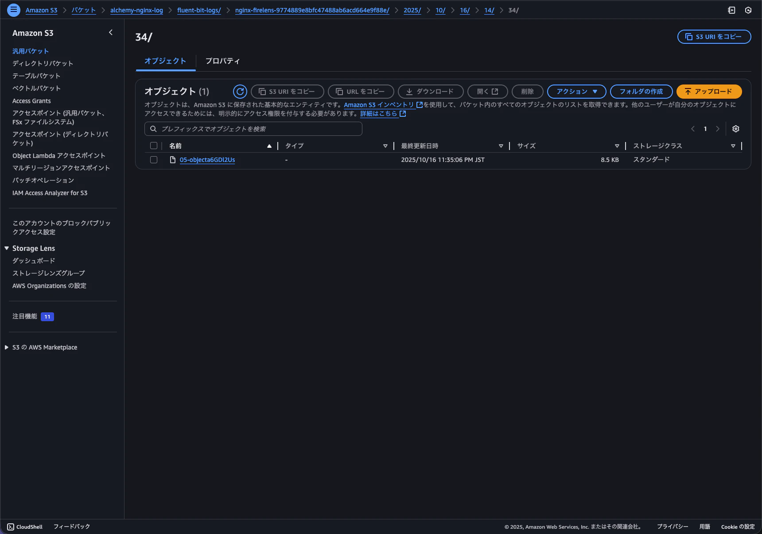762x534 pixels.
Task: Open AWS Organizations の設定
Action: click(x=49, y=286)
